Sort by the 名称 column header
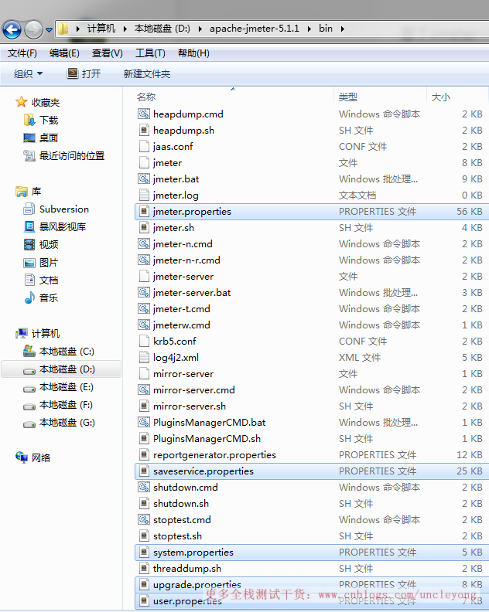Viewport: 489px width, 612px height. point(146,97)
